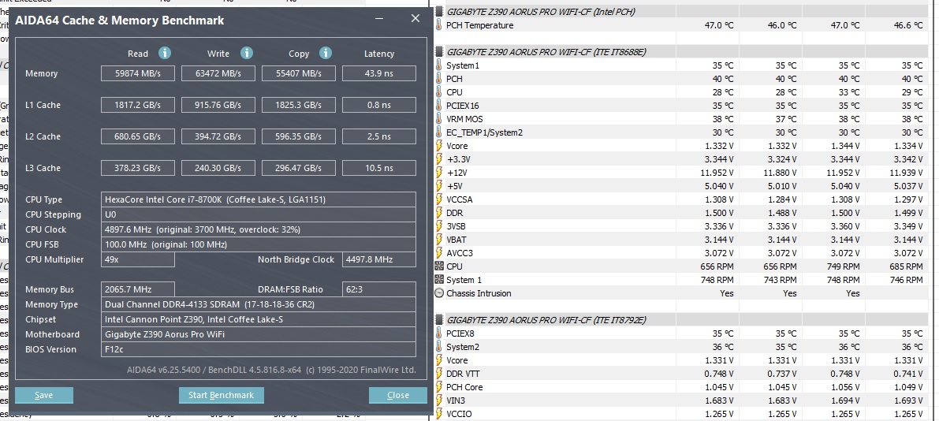Click the EC_TEMP1/System2 thermometer icon

click(x=439, y=132)
